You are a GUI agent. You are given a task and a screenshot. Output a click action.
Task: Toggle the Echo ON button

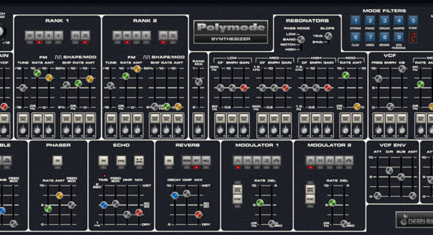tap(103, 160)
